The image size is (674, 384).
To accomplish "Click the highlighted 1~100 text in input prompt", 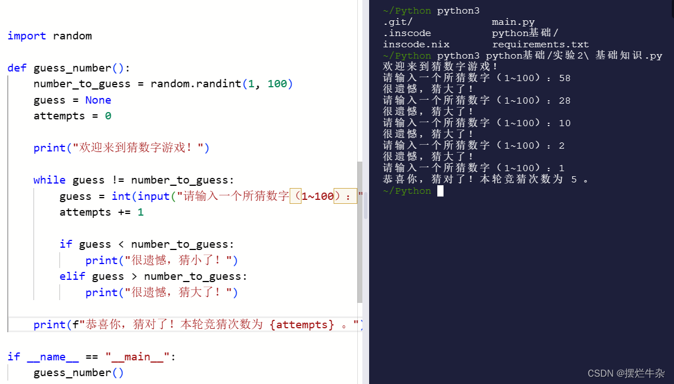I will click(317, 196).
